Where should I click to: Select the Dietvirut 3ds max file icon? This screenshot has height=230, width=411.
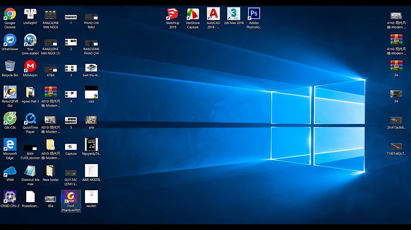(30, 171)
